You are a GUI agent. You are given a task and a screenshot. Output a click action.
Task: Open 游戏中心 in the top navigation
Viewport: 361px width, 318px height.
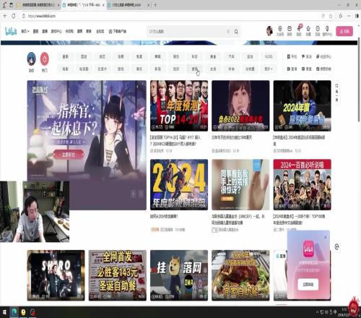click(x=56, y=31)
